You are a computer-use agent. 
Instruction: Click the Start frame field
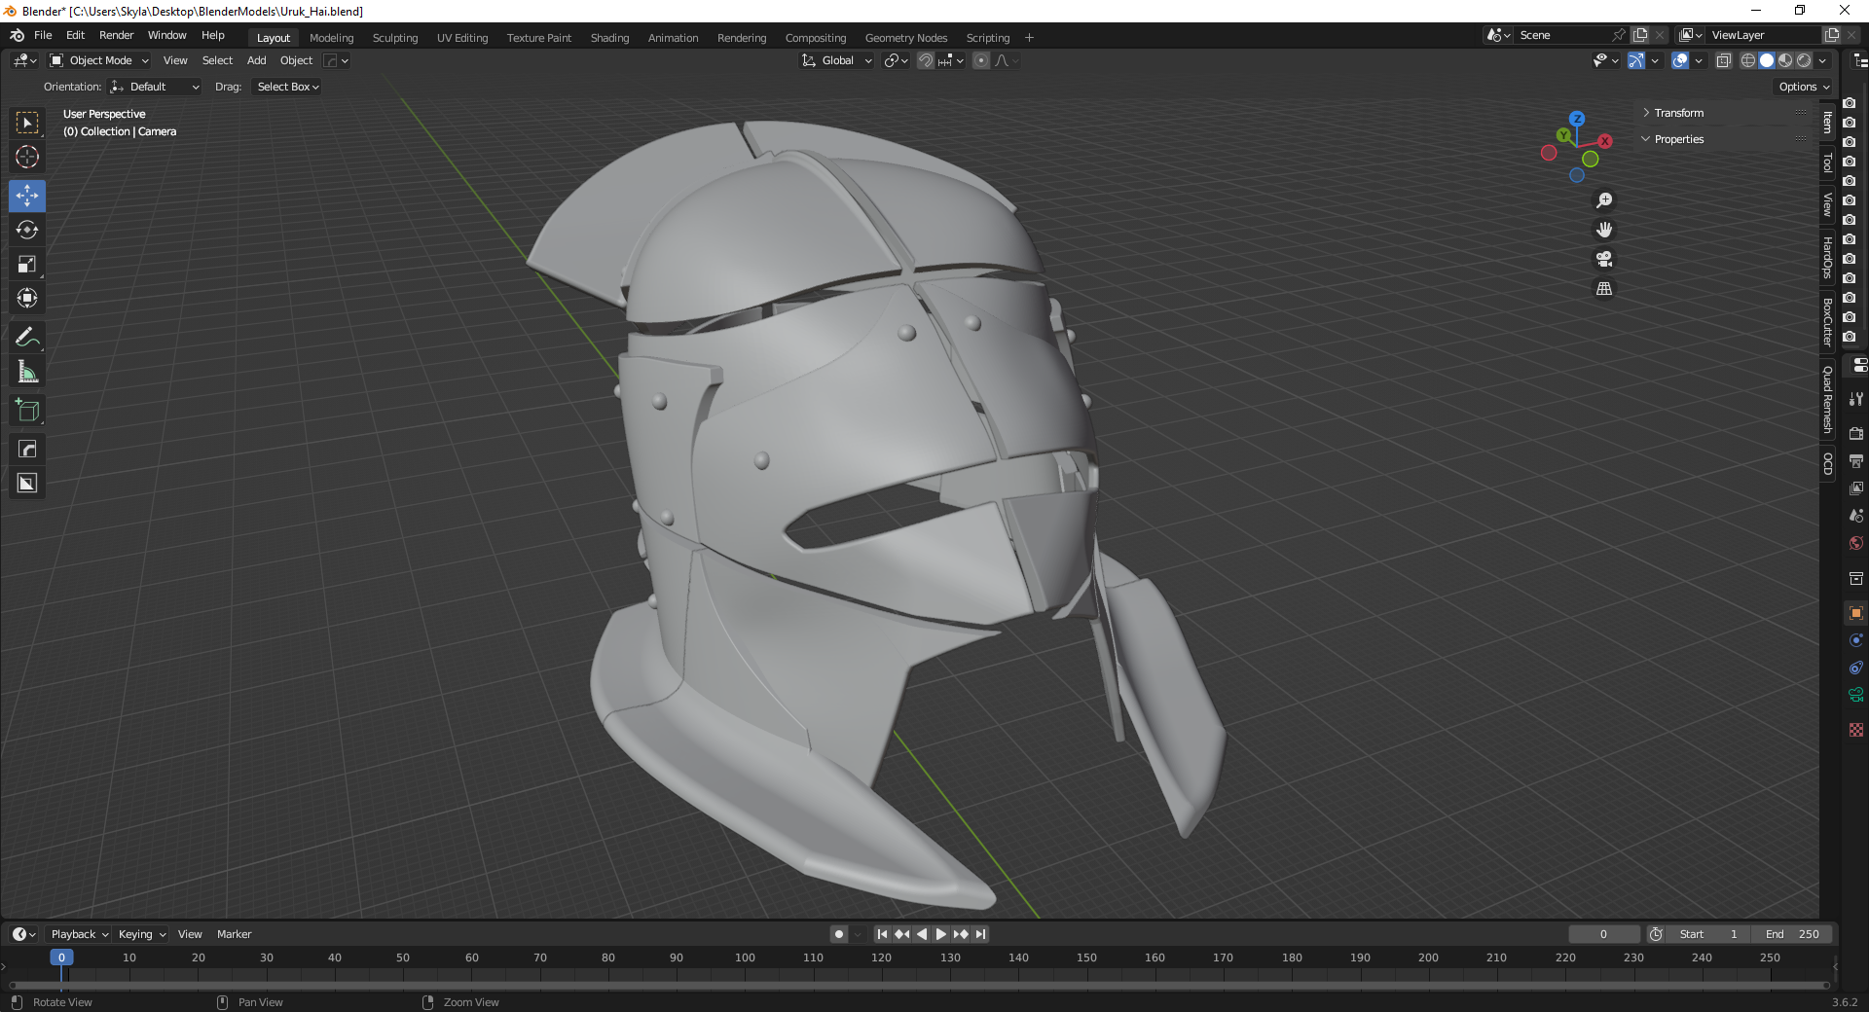pos(1708,934)
